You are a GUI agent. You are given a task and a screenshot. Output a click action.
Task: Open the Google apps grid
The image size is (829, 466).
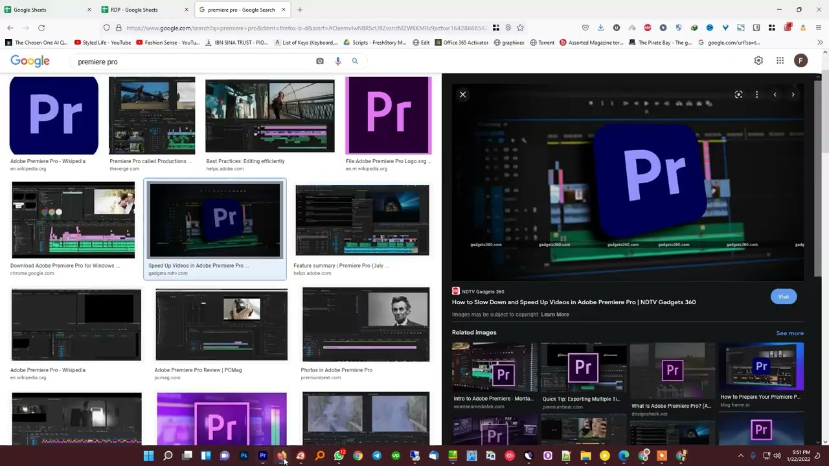(x=780, y=60)
